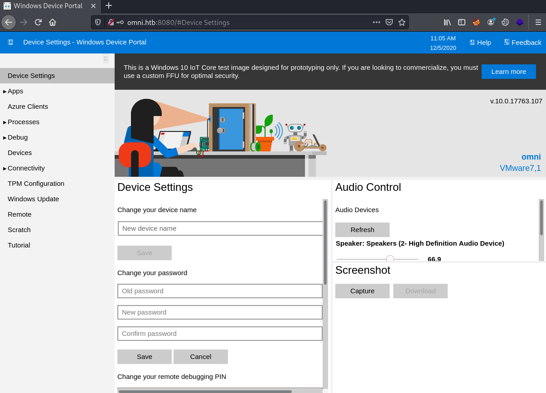Image resolution: width=546 pixels, height=393 pixels.
Task: Expand the Debug sidebar section
Action: point(17,137)
